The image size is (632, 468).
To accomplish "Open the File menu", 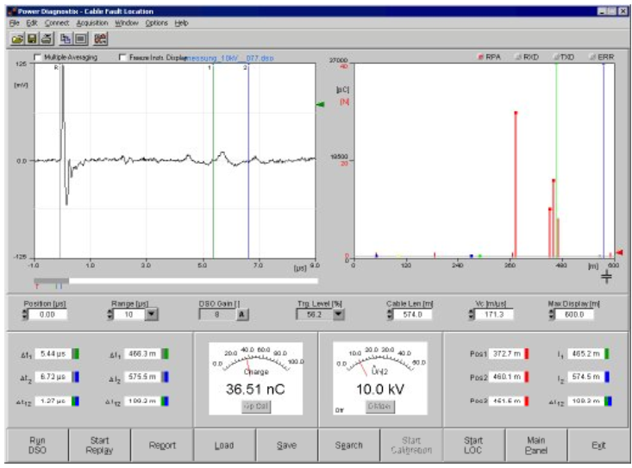I will click(14, 23).
